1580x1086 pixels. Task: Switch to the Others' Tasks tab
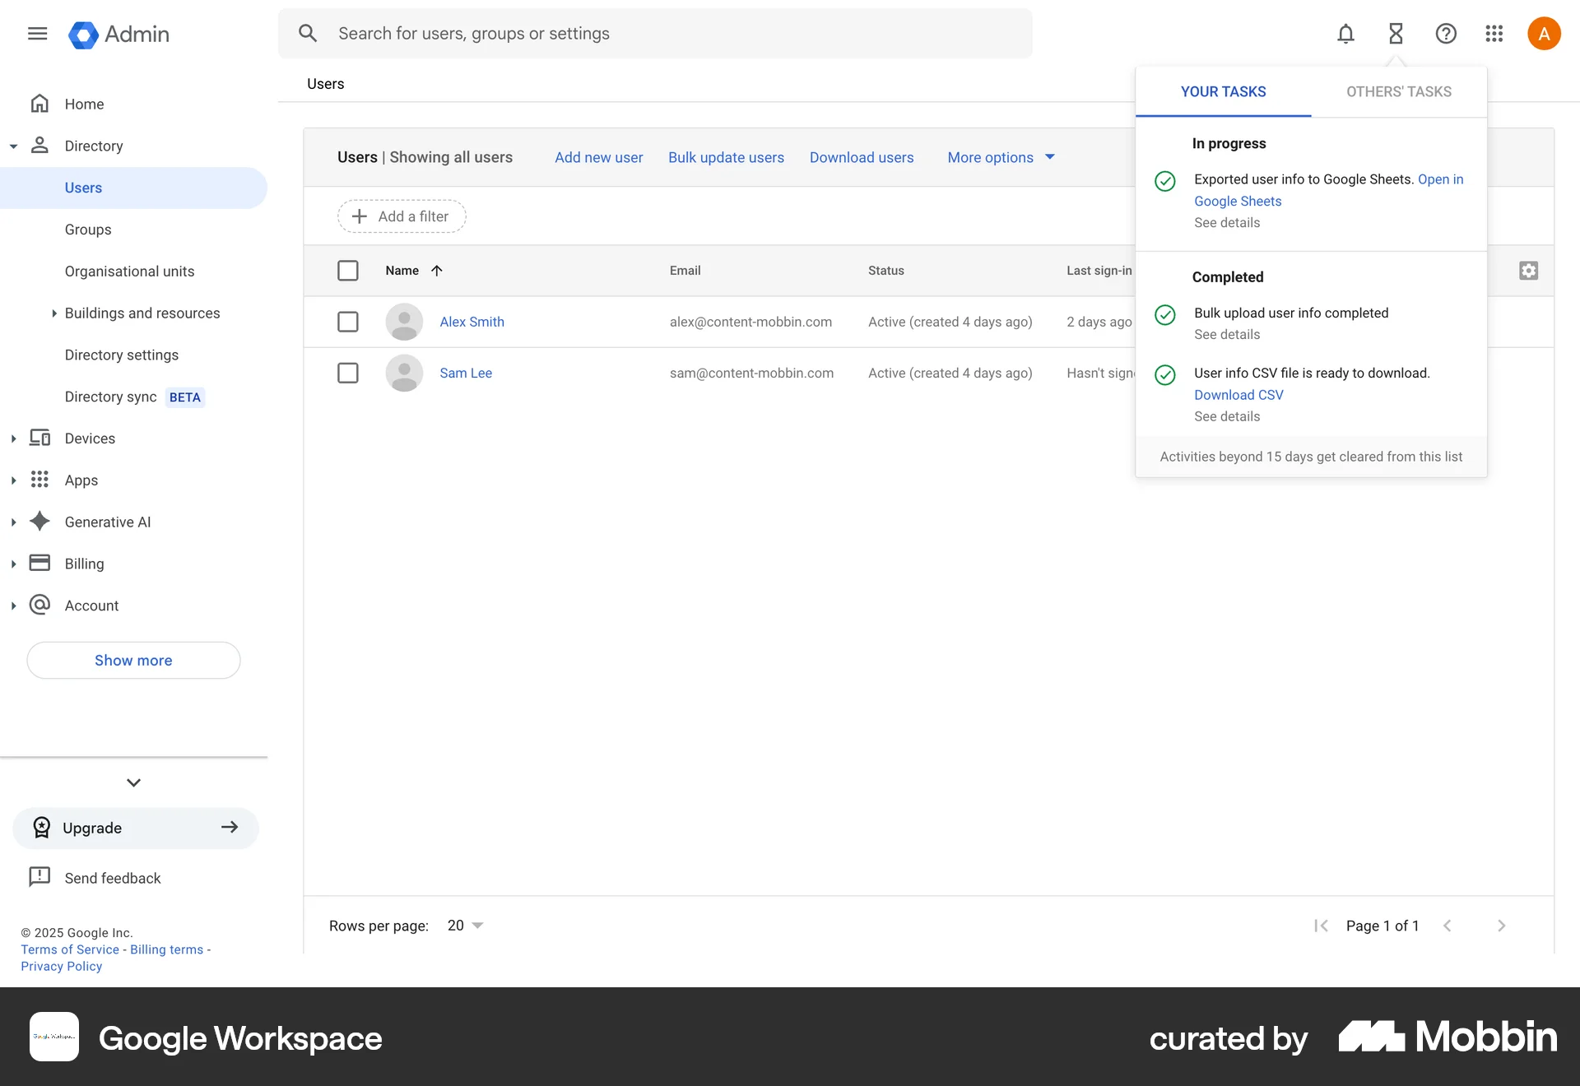click(1399, 91)
